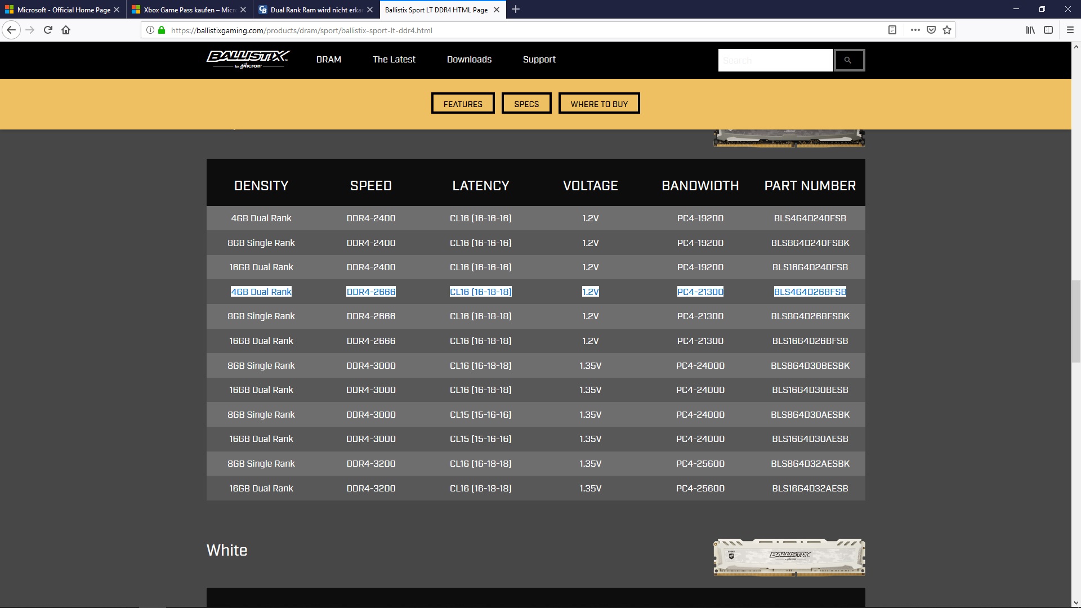Click the Ballistix site search field
Image resolution: width=1081 pixels, height=608 pixels.
point(775,60)
